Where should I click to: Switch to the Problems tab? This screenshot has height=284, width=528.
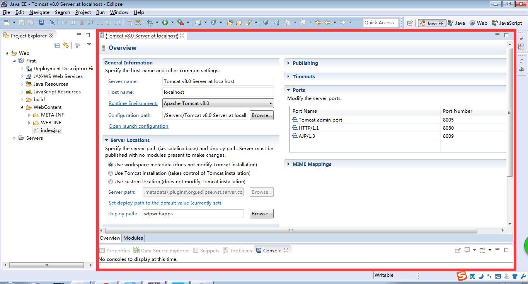pyautogui.click(x=237, y=250)
